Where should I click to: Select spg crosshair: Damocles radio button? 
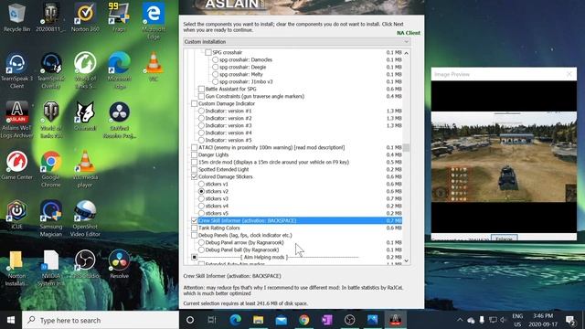(x=216, y=59)
